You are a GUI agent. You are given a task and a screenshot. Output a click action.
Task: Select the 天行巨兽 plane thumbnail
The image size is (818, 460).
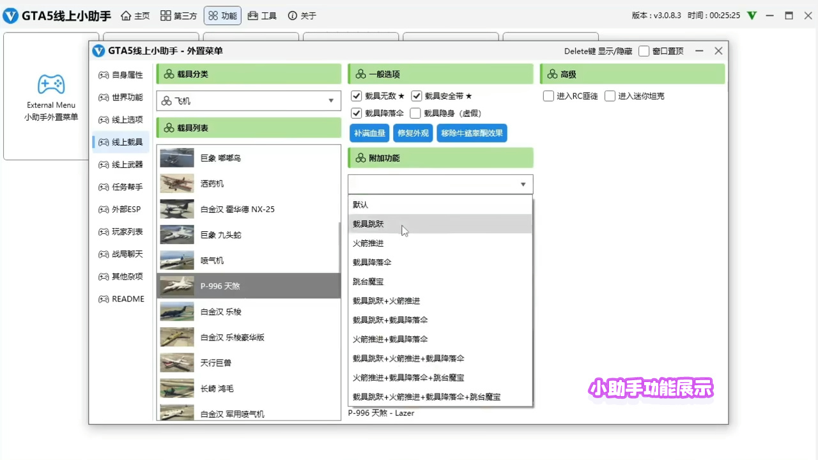click(x=177, y=362)
